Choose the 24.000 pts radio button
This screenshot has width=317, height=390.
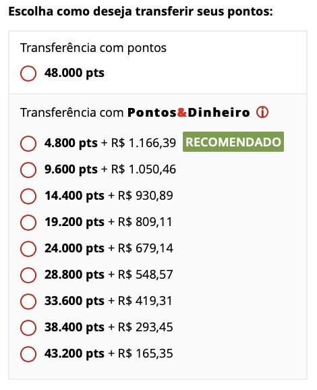(x=28, y=249)
